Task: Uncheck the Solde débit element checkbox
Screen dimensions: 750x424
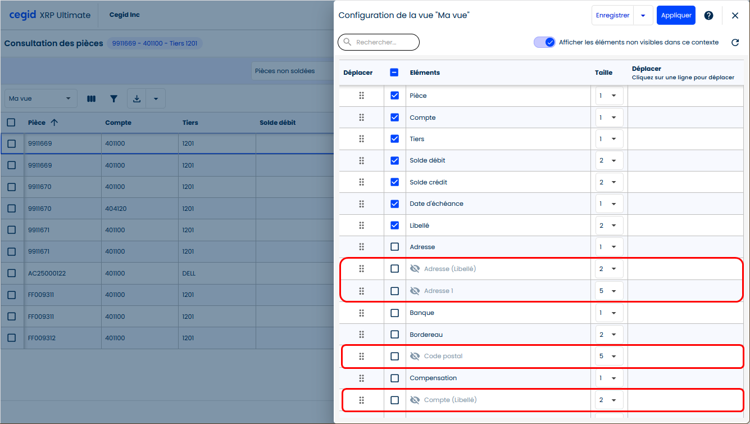Action: click(x=394, y=161)
